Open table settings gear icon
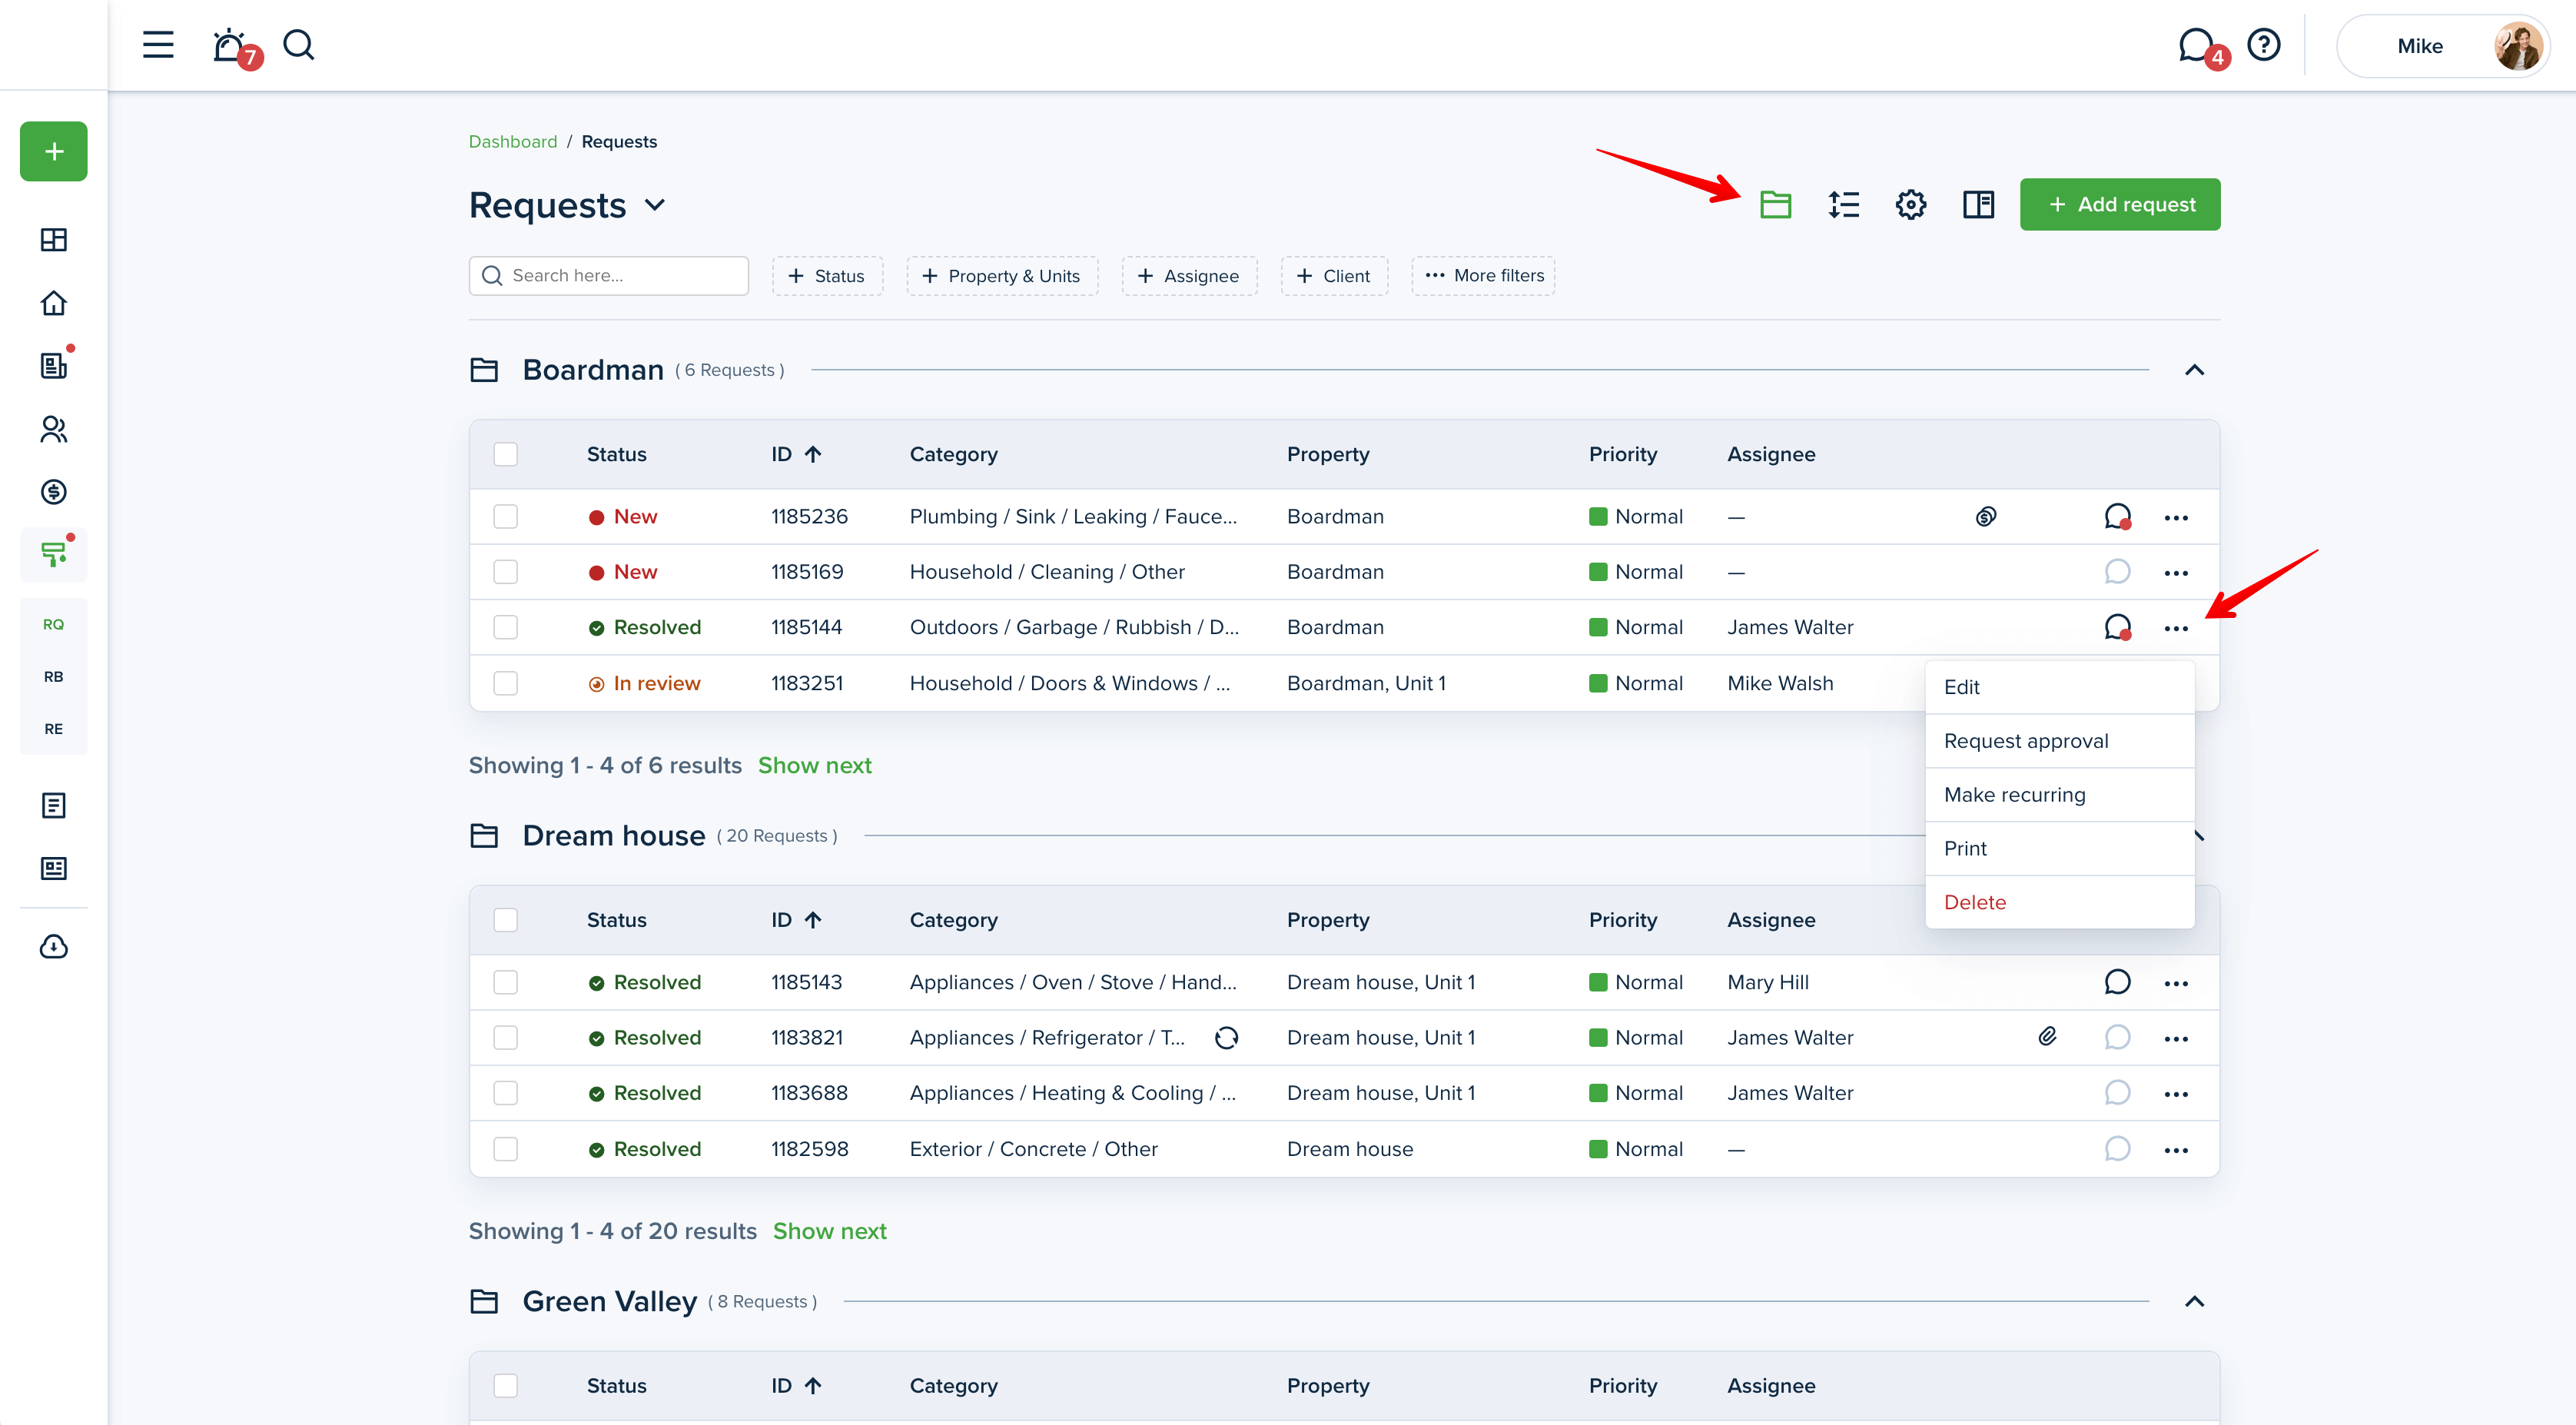The image size is (2576, 1425). [1910, 205]
